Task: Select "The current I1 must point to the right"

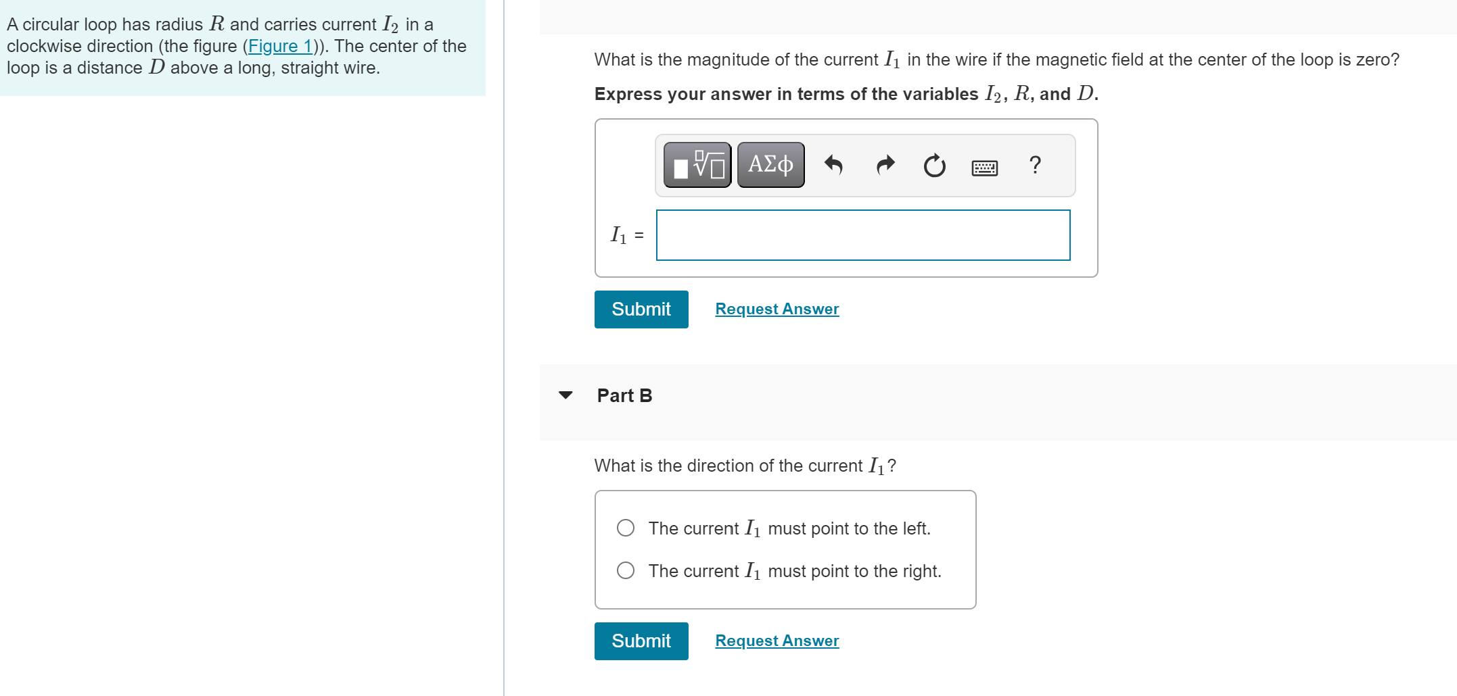Action: [794, 570]
